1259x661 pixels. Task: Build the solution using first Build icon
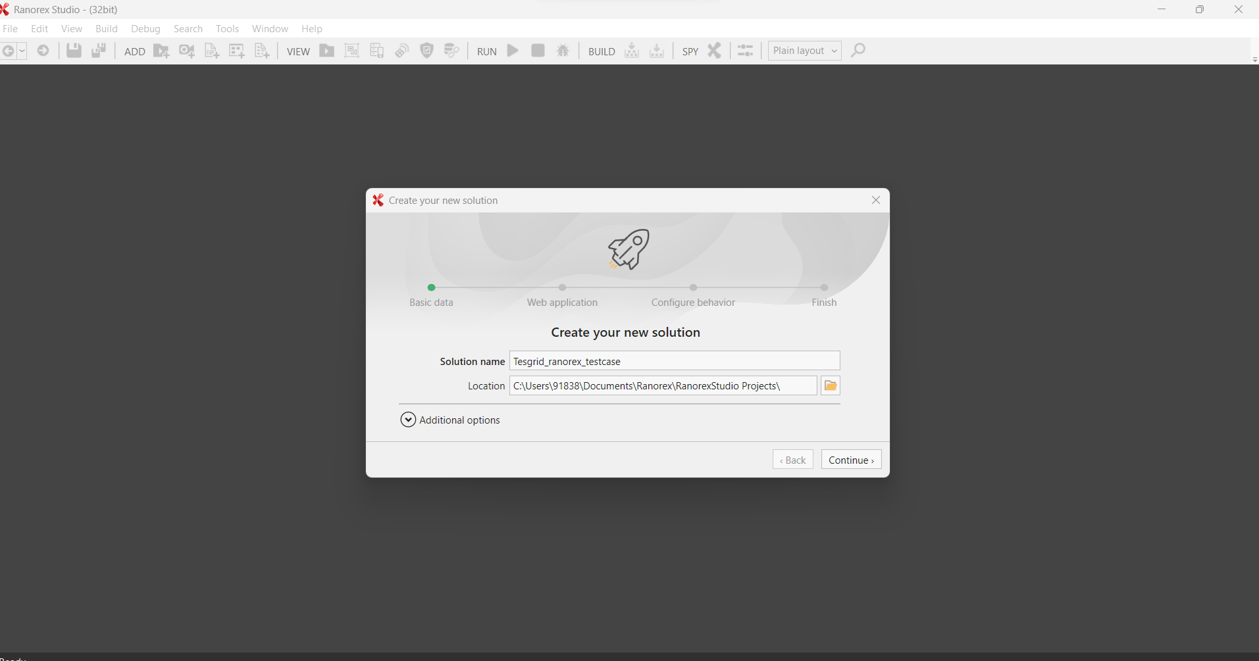pyautogui.click(x=631, y=51)
